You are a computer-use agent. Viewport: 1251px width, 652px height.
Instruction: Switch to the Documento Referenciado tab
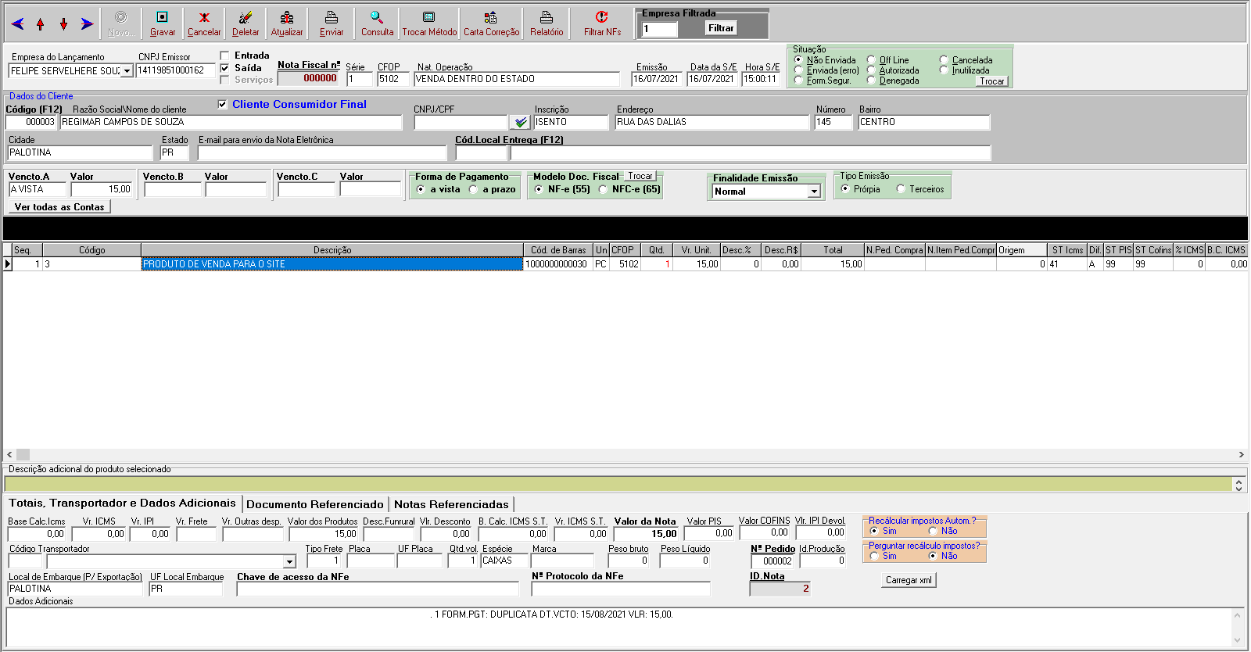[x=314, y=504]
